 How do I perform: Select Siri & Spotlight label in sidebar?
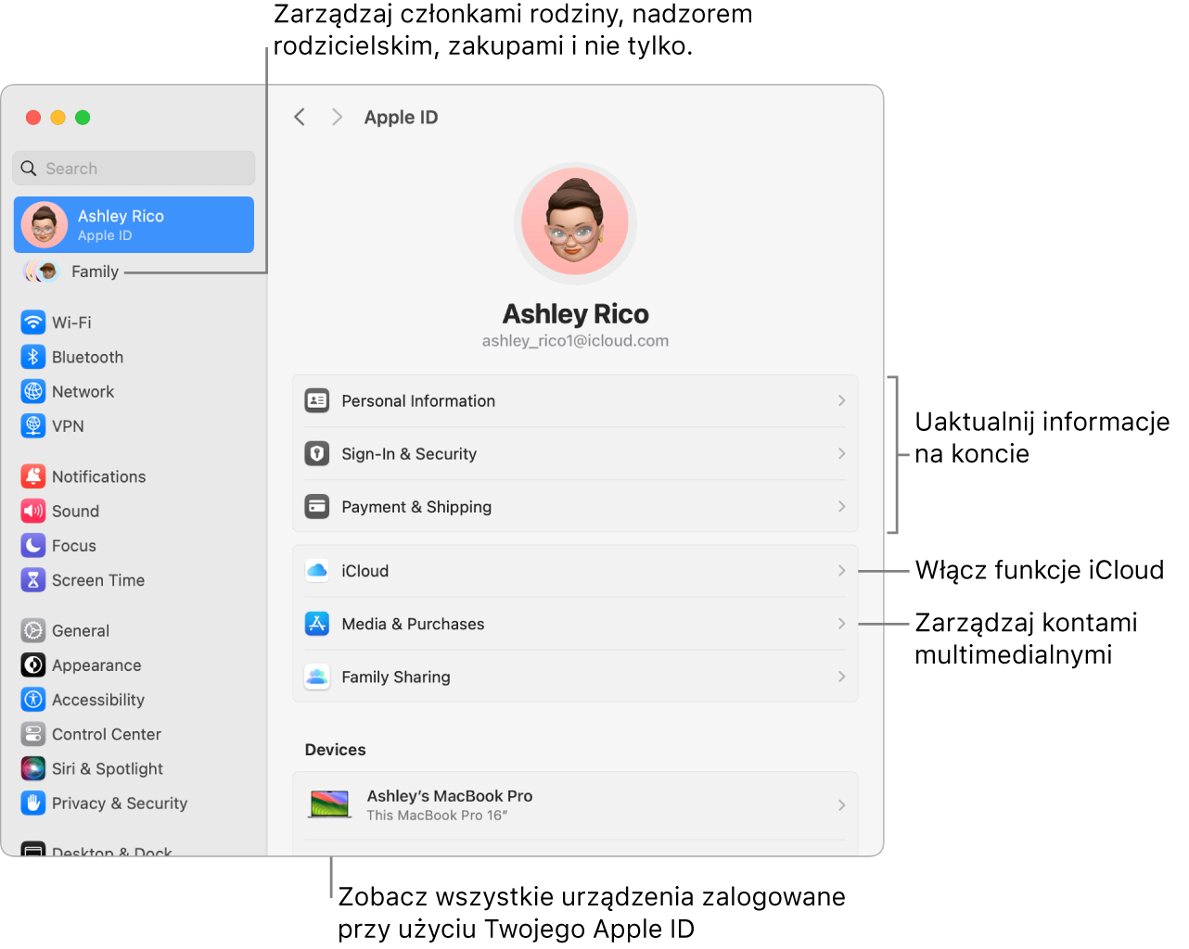click(x=108, y=768)
